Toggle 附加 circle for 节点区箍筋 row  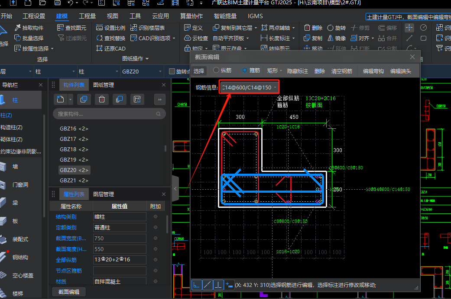[156, 270]
